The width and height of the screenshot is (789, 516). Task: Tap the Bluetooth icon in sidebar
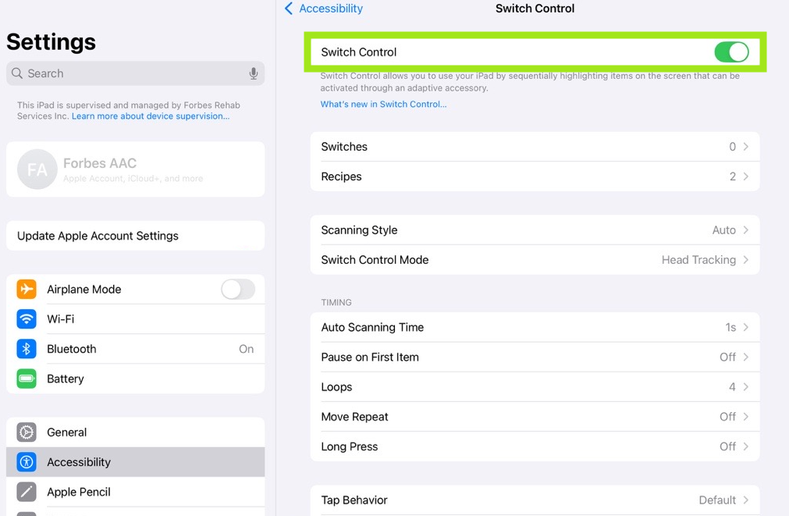click(27, 349)
